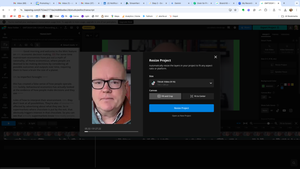Select the TikTok safe zone icon
Image resolution: width=300 pixels, height=169 pixels.
pyautogui.click(x=277, y=110)
